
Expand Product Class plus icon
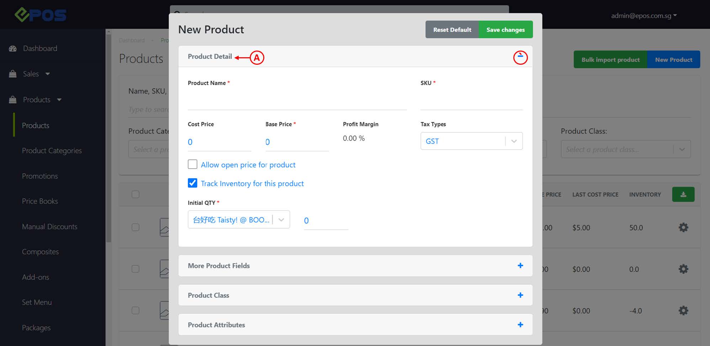pyautogui.click(x=520, y=295)
